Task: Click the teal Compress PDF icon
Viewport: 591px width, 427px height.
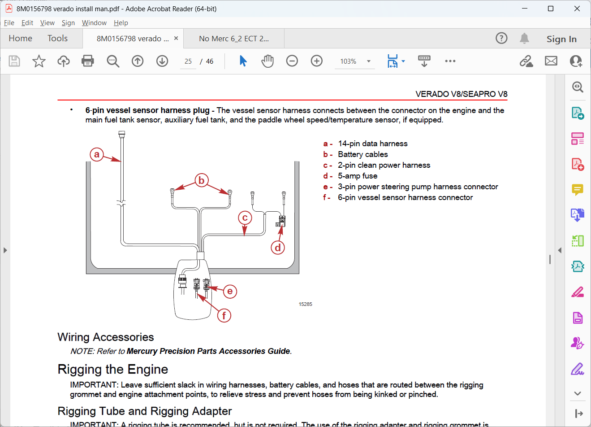Action: [578, 266]
